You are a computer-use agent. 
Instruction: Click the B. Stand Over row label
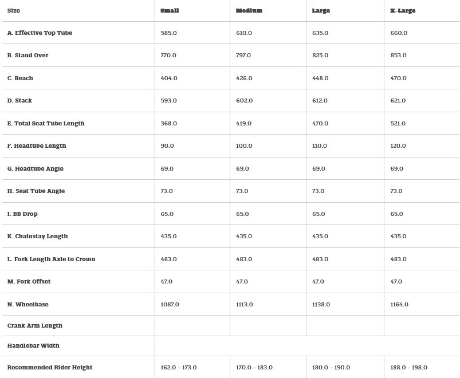[x=27, y=56]
